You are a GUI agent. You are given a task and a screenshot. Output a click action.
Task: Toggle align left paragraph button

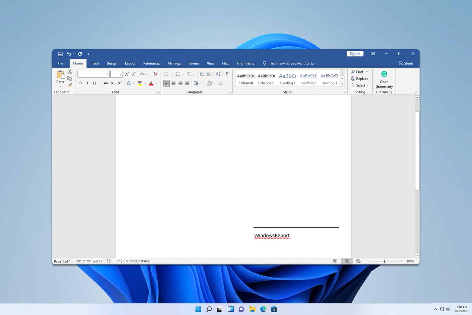166,83
